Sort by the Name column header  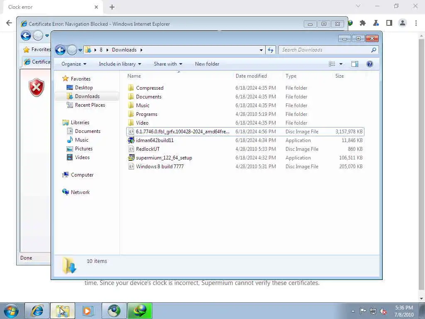(134, 76)
